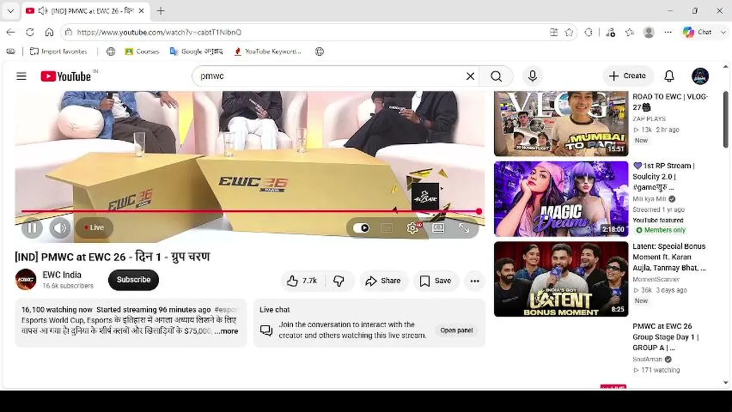The image size is (732, 412).
Task: Open more actions ellipsis under video
Action: (x=474, y=281)
